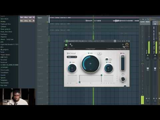Click the link button beside the Mid label

100,54
